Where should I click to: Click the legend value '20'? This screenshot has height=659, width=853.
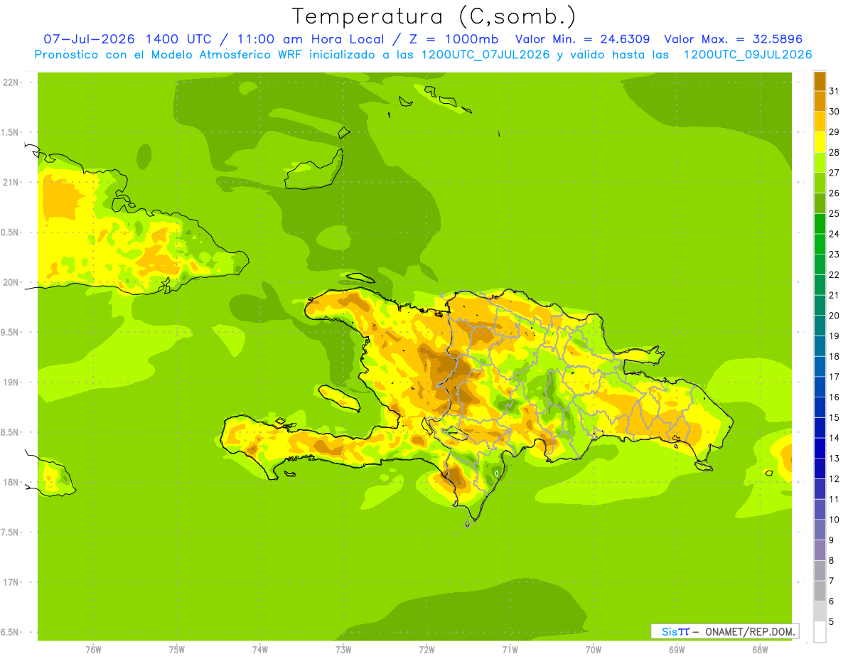(x=835, y=316)
